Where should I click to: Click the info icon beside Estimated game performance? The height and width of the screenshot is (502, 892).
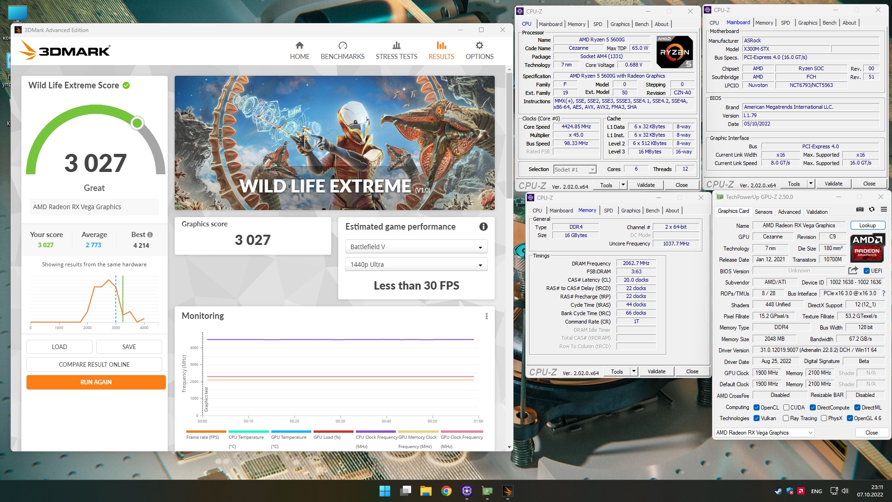[484, 227]
